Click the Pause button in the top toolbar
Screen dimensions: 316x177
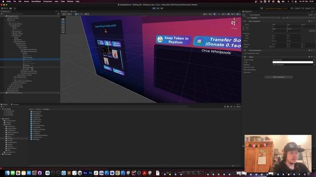158,8
